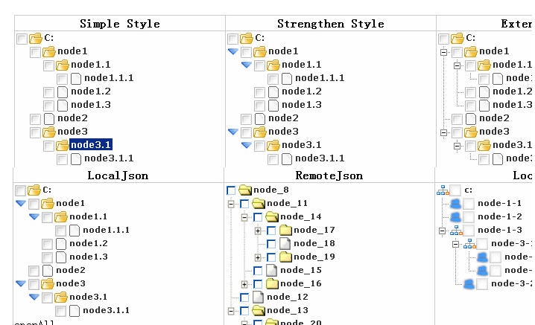Click the C: folder icon in Simple Style

pos(36,38)
